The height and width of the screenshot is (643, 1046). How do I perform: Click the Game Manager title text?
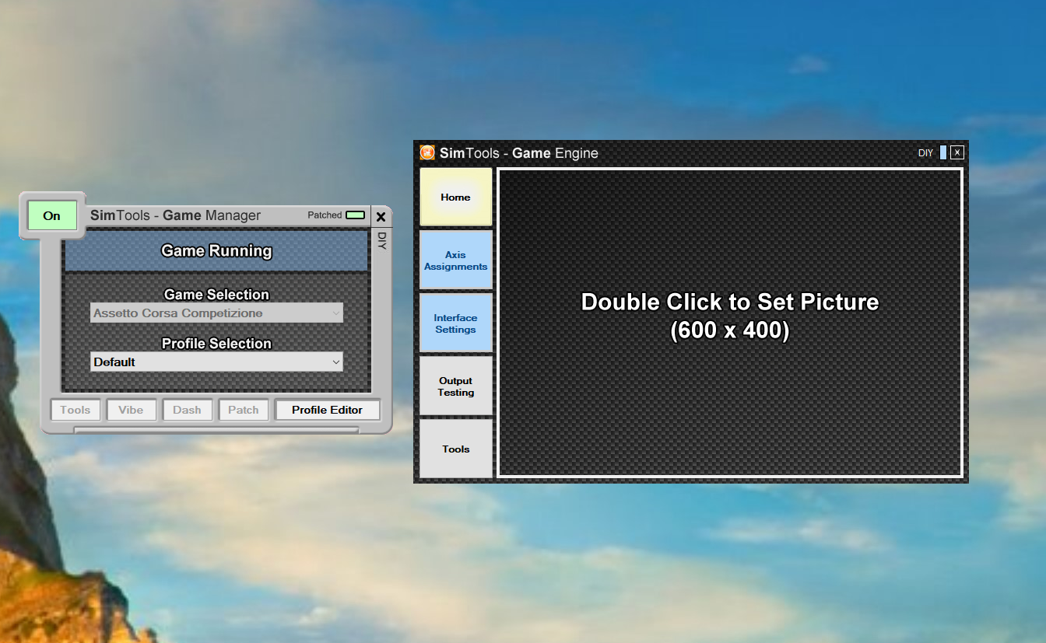tap(176, 215)
